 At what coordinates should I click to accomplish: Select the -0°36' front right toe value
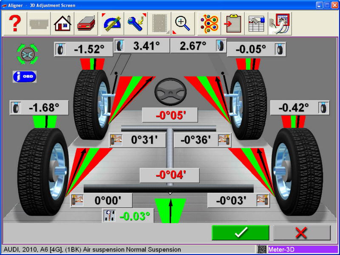coord(195,140)
